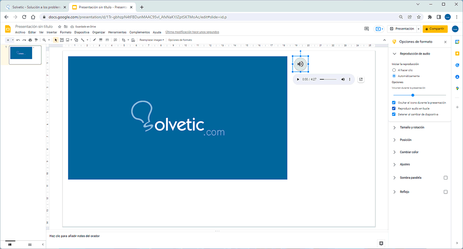The height and width of the screenshot is (249, 463).
Task: Click the audio player progress bar
Action: coord(328,79)
